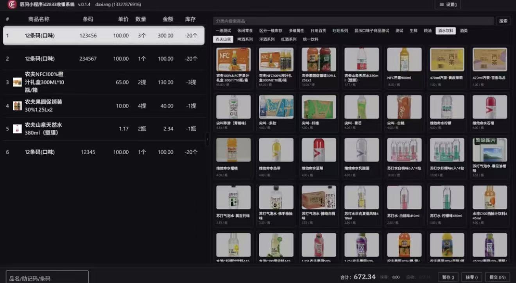Screen dimensions: 516x283
Task: Click the 抹零 round-off button
Action: tap(472, 277)
